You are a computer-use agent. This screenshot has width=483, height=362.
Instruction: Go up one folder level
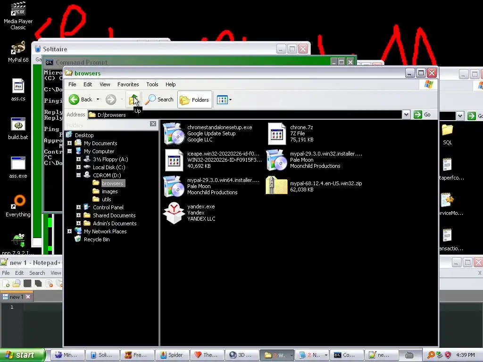(133, 99)
